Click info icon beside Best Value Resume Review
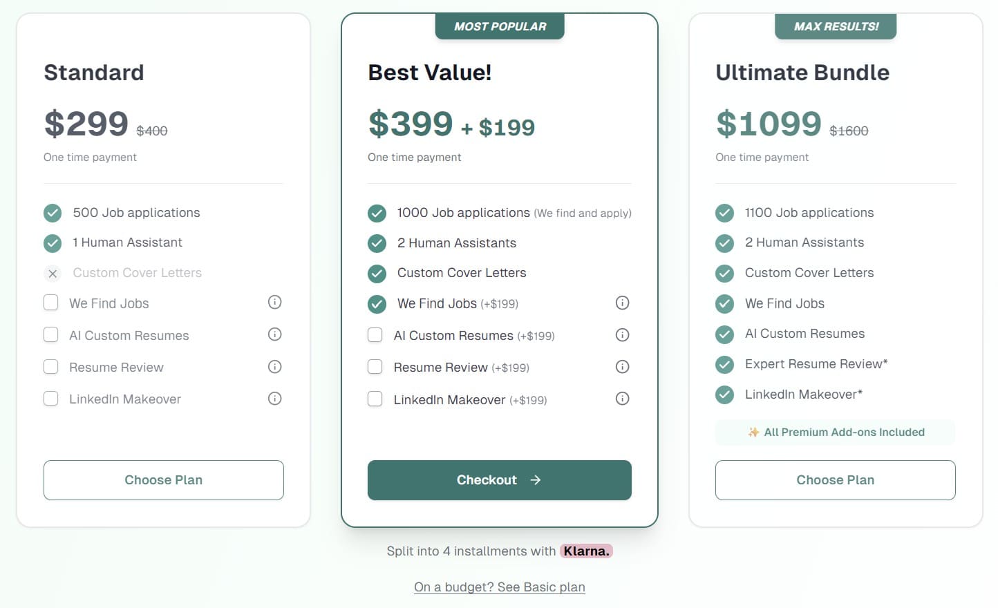The width and height of the screenshot is (998, 608). (622, 366)
